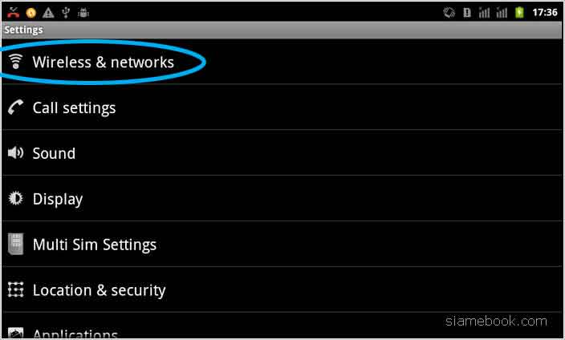Tap the orange coin notification icon
This screenshot has height=340, width=565.
pyautogui.click(x=31, y=13)
